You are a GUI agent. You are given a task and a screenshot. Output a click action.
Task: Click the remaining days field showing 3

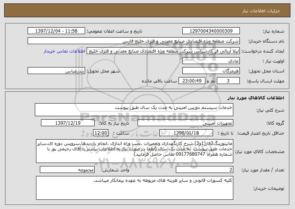tap(228, 81)
